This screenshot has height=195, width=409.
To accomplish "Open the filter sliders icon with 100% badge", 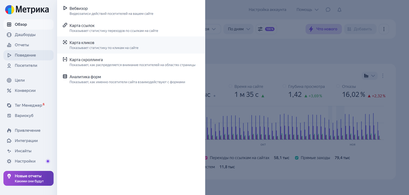I will pos(266,29).
